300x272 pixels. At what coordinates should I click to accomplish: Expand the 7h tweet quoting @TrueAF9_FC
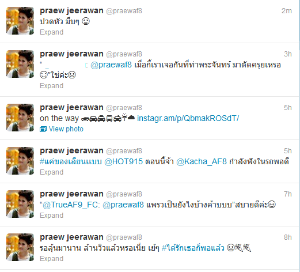(x=51, y=216)
